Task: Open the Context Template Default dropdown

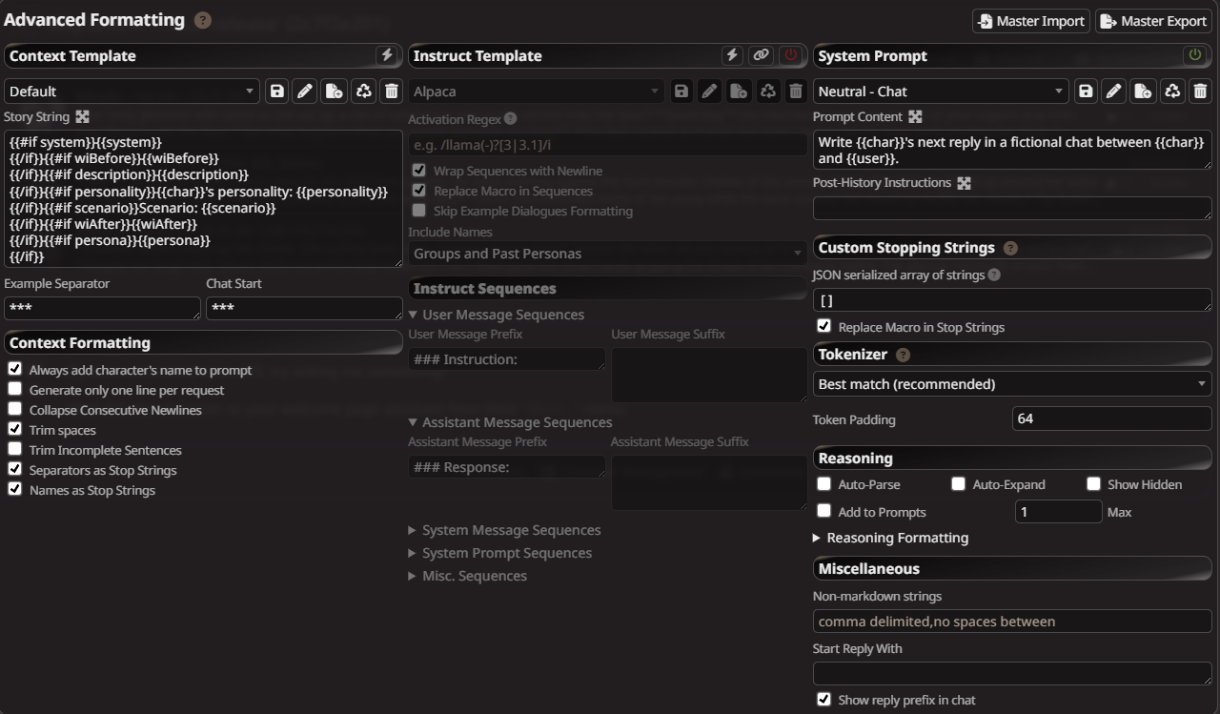Action: pyautogui.click(x=132, y=92)
